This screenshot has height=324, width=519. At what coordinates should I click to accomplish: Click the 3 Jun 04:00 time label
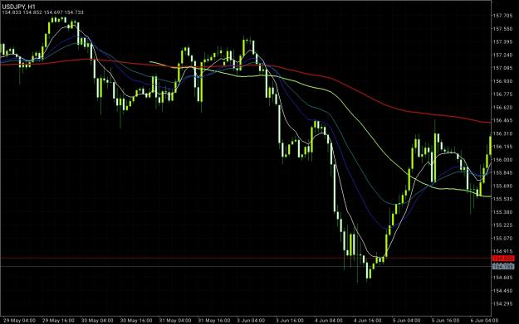point(251,321)
